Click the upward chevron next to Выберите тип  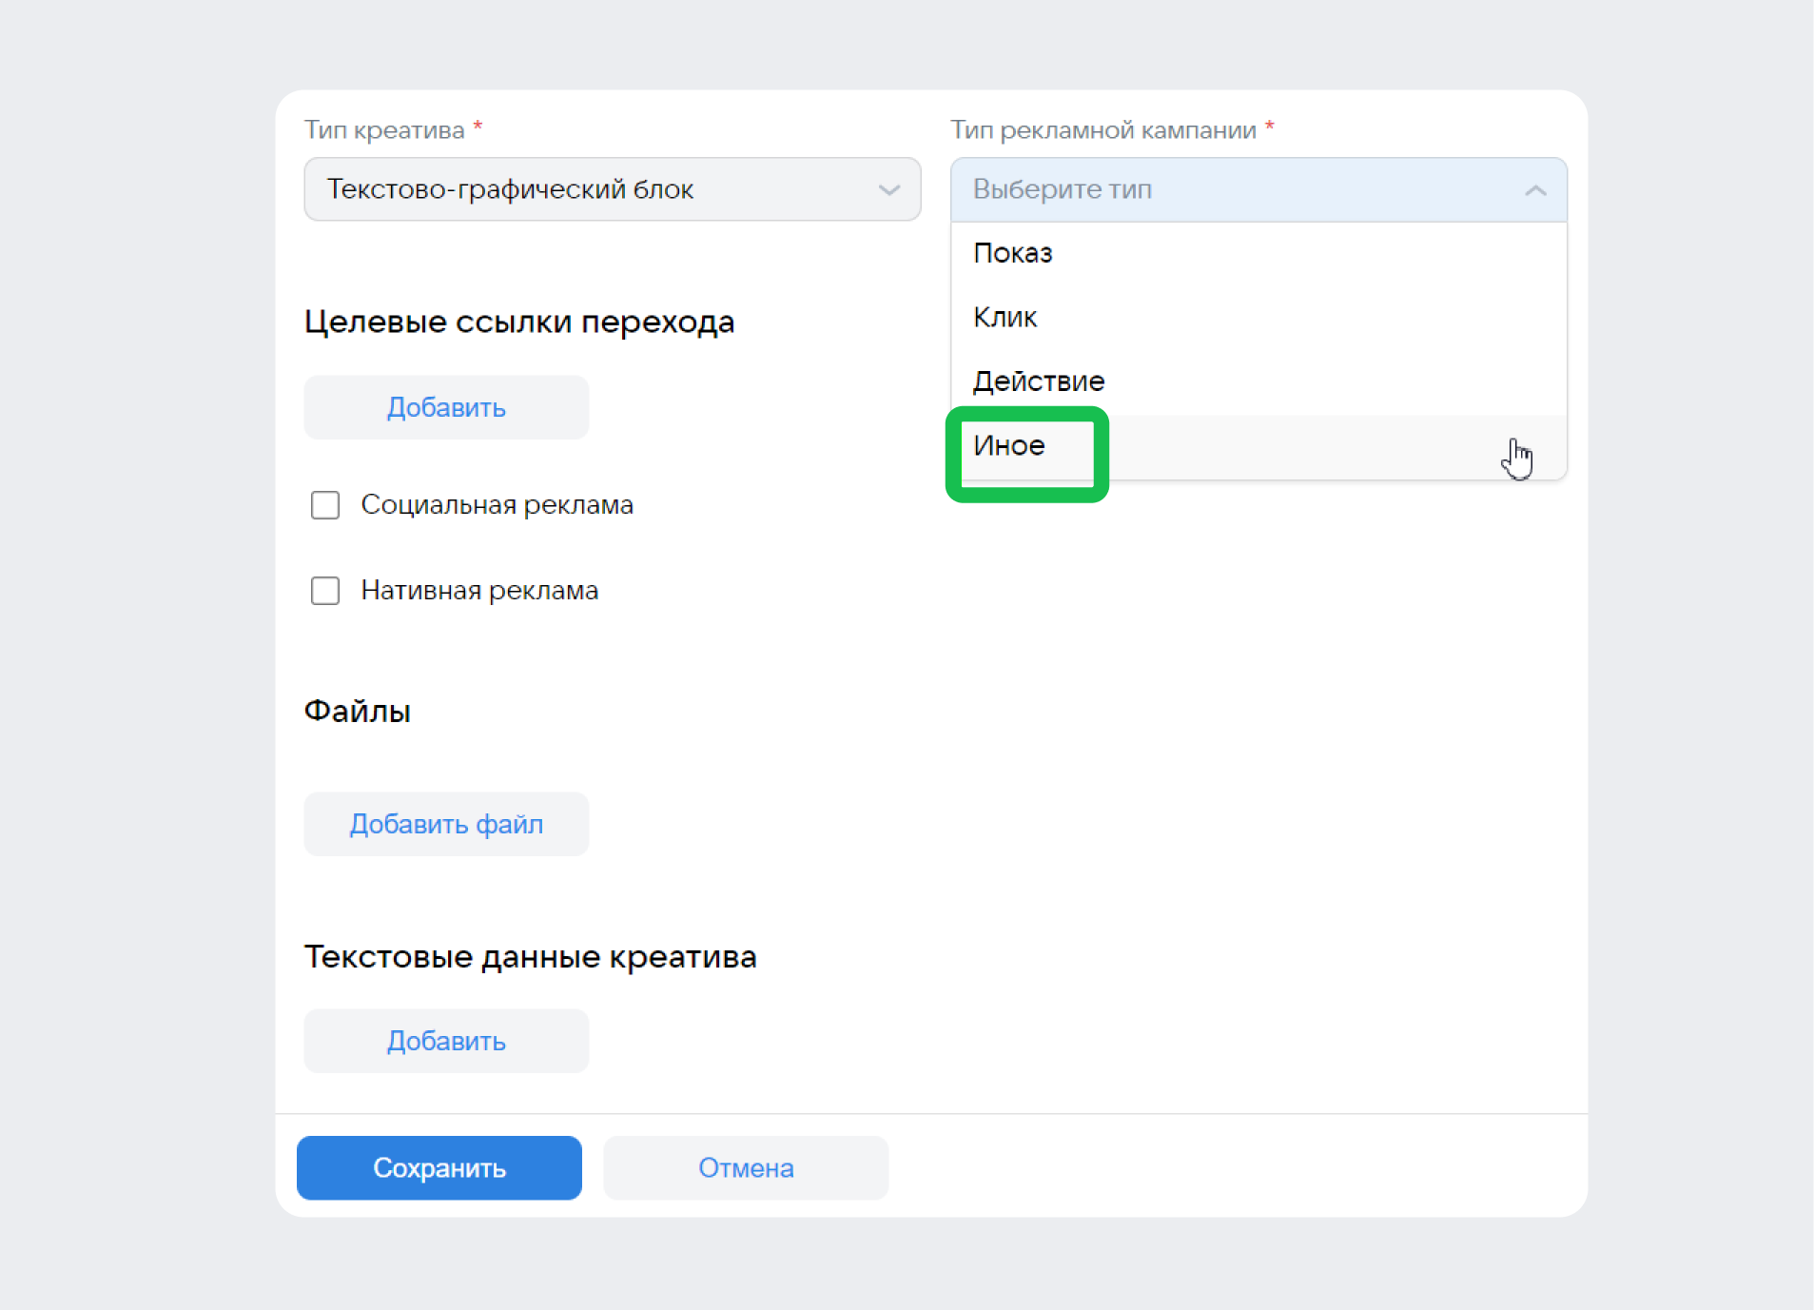(x=1535, y=189)
